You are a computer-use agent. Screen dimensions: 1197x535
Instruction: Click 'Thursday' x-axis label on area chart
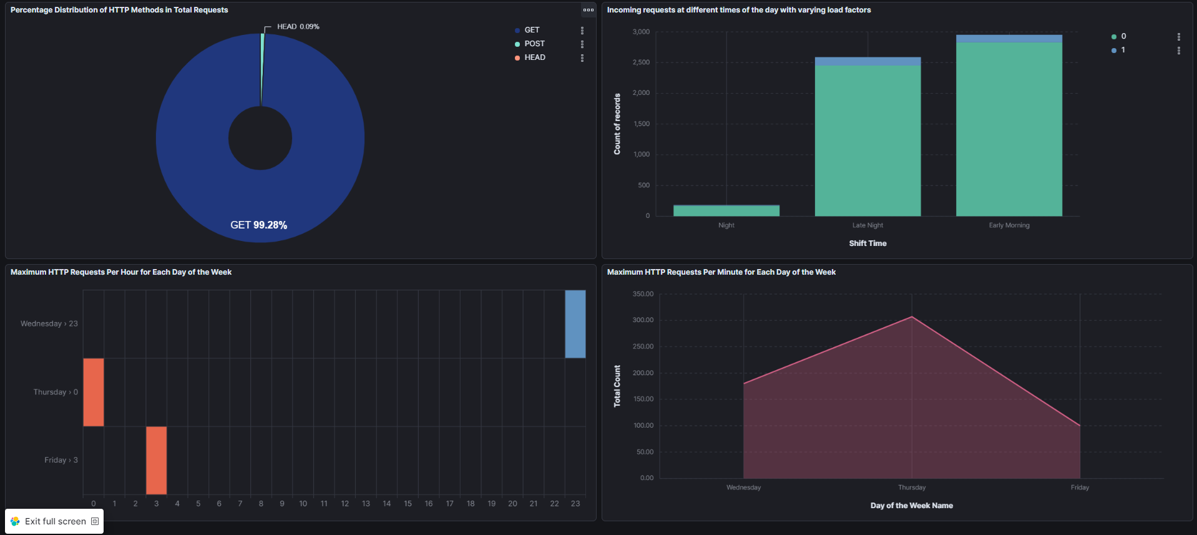(x=912, y=488)
